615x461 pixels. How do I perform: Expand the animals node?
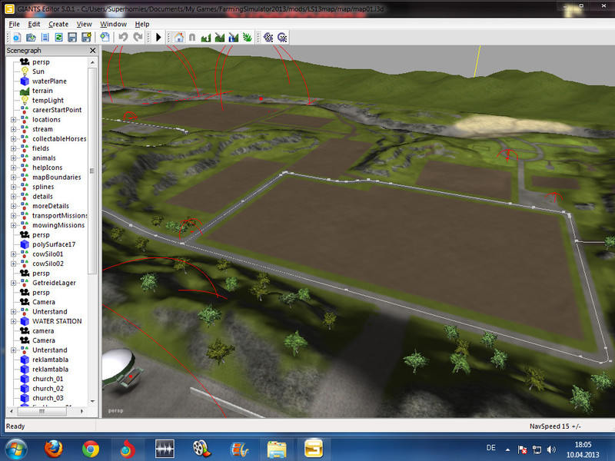tap(13, 158)
